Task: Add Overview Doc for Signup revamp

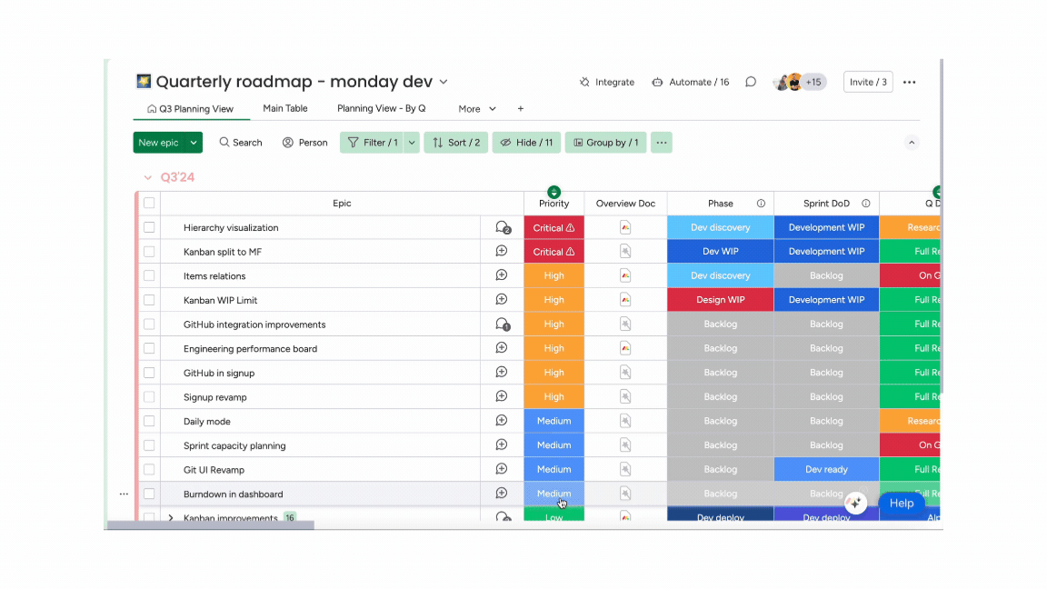Action: click(x=625, y=396)
